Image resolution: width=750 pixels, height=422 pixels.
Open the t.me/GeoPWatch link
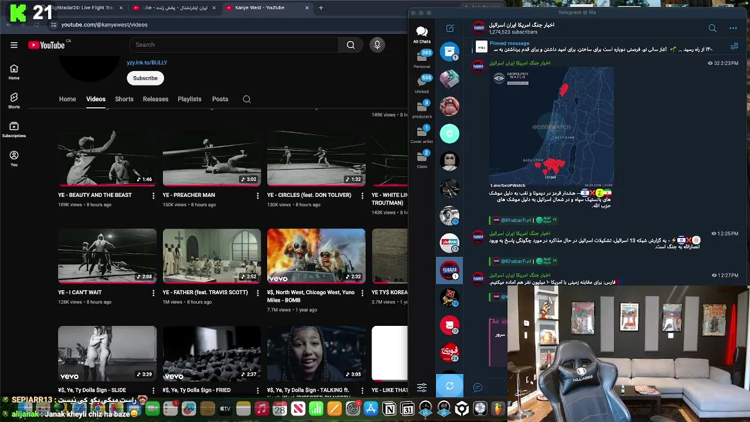507,185
